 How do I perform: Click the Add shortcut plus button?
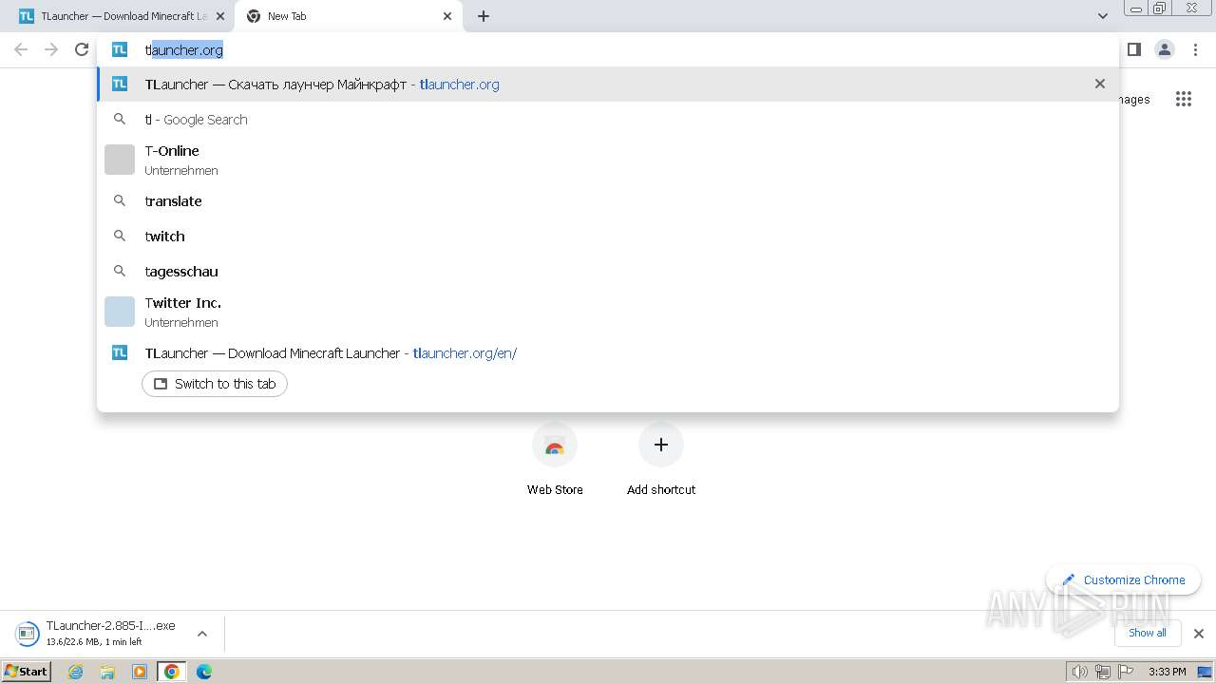661,445
